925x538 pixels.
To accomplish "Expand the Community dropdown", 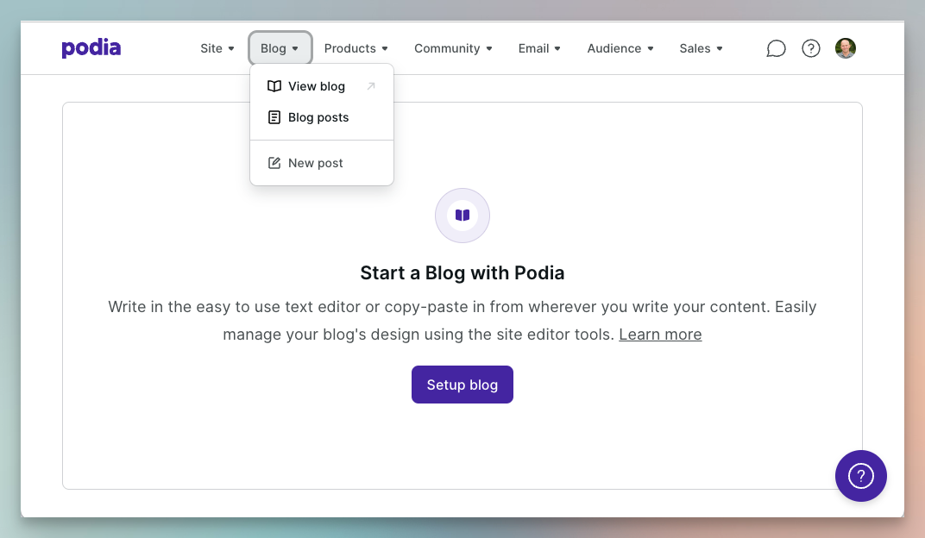I will coord(453,48).
